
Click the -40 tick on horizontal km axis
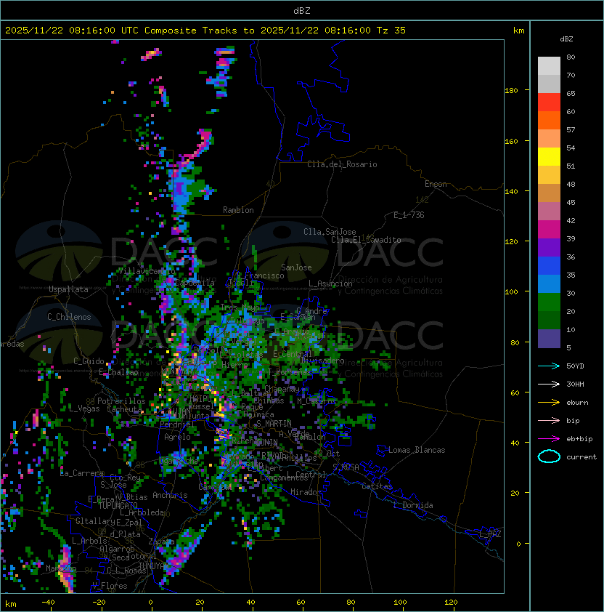[49, 603]
